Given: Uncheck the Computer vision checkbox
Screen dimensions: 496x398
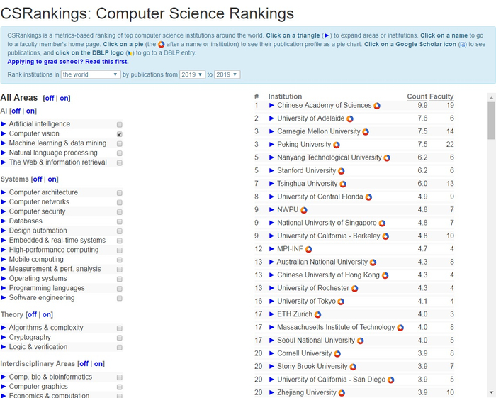Looking at the screenshot, I should coord(120,134).
